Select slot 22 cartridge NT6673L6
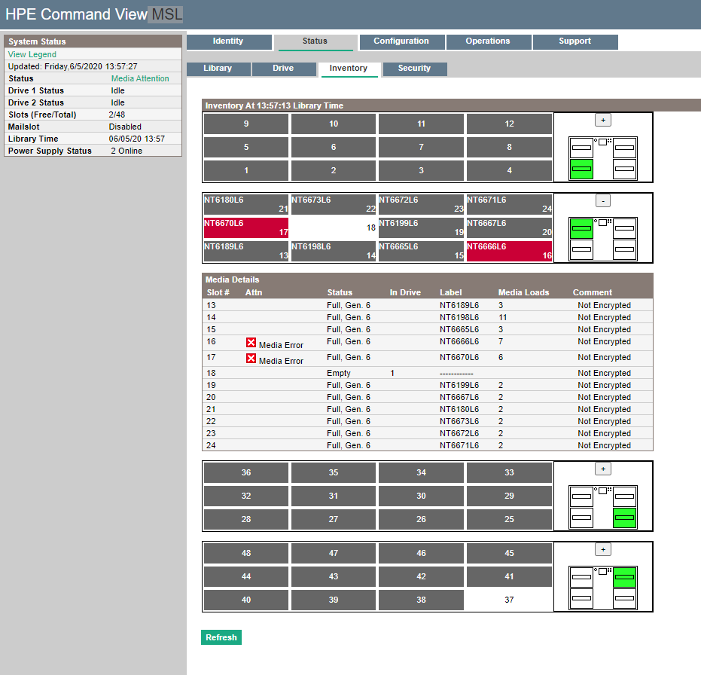This screenshot has width=701, height=675. [x=334, y=204]
